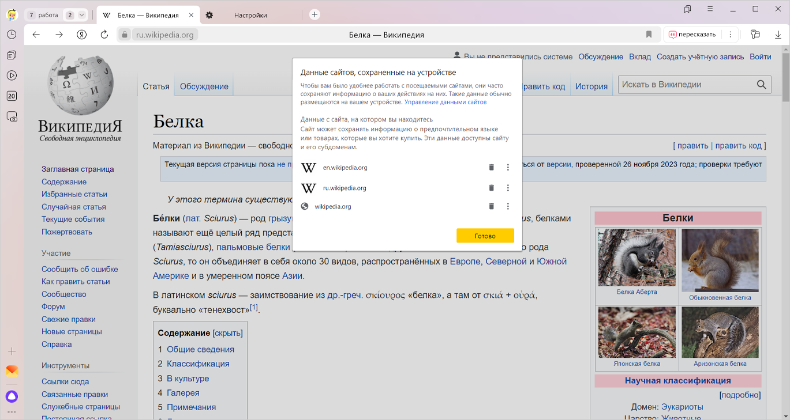Go forward using the browser arrow
This screenshot has height=420, width=790.
coord(59,35)
